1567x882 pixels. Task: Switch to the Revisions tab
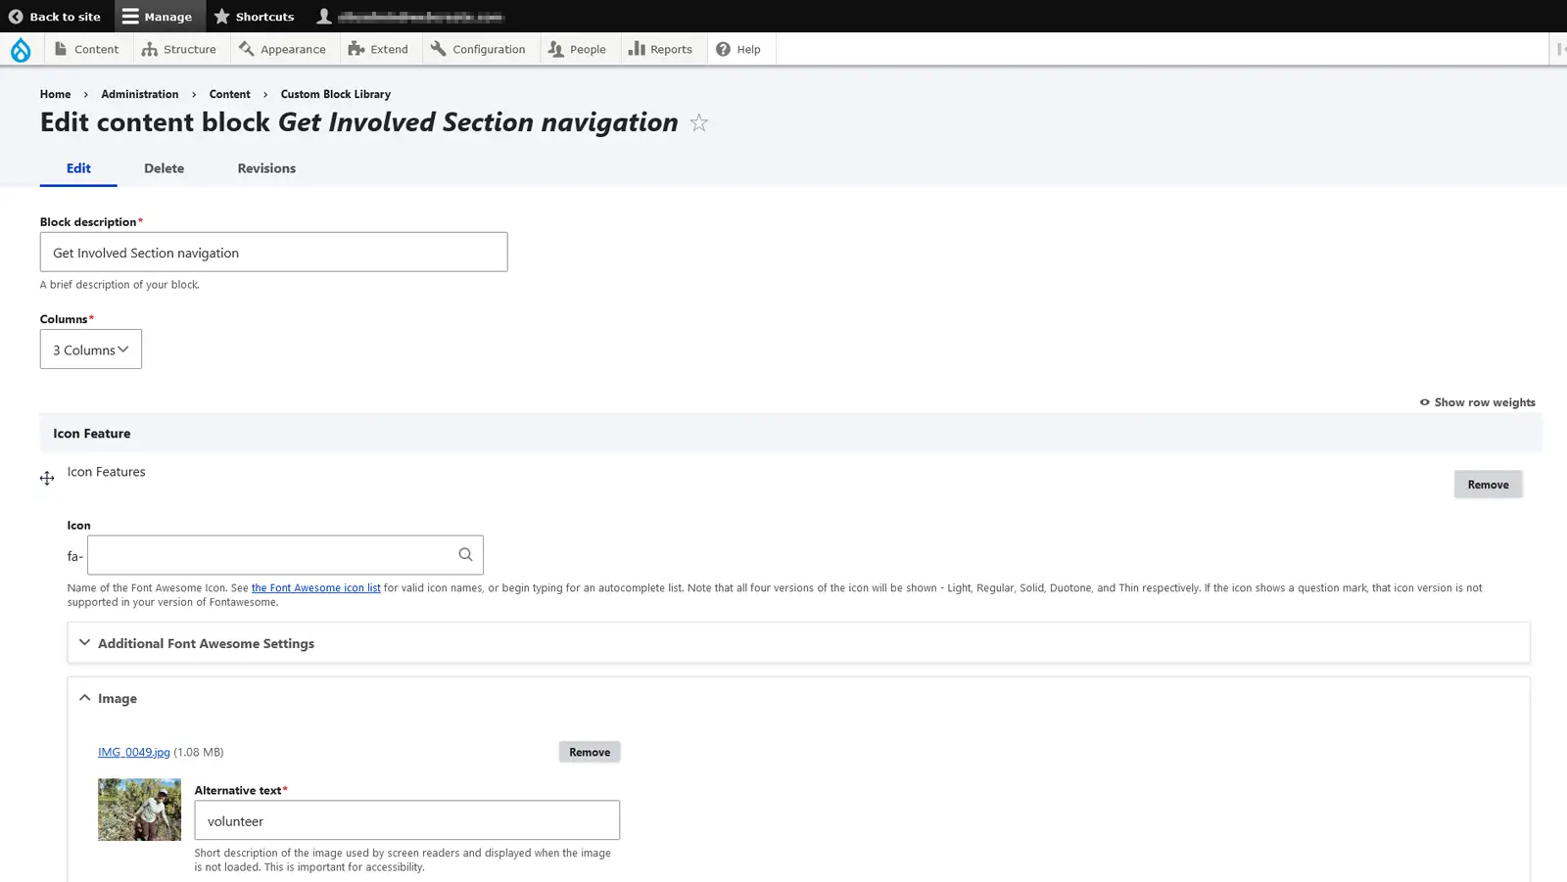(x=266, y=168)
